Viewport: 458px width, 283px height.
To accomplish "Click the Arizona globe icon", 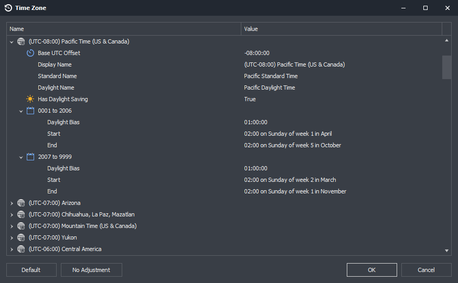I will click(21, 203).
